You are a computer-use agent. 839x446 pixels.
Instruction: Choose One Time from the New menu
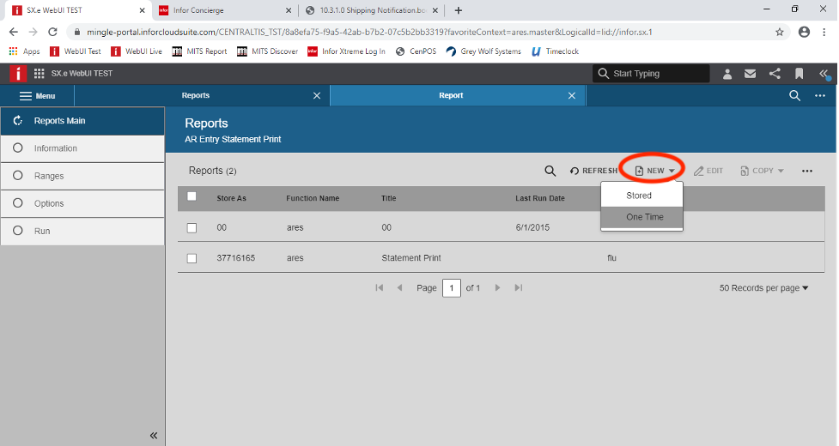[x=641, y=217]
